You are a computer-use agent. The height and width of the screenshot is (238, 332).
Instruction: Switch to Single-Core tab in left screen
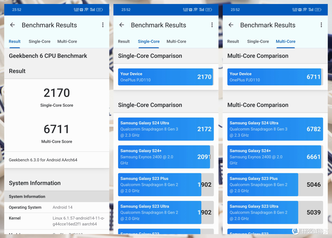tap(40, 41)
